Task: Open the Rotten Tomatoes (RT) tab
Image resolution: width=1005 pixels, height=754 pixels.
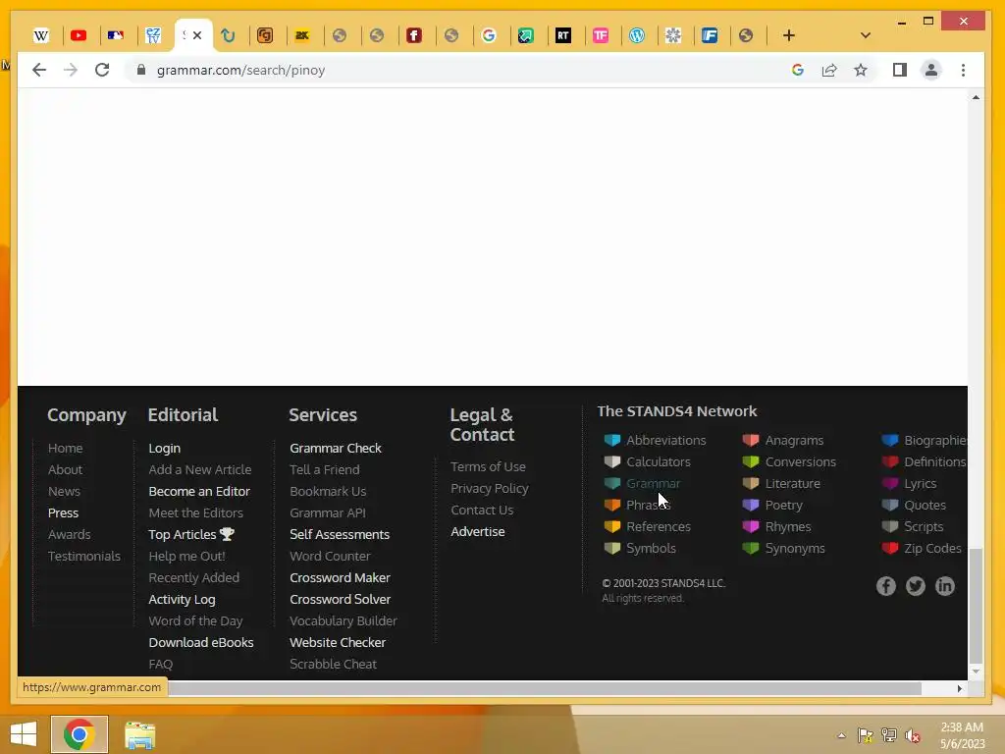Action: 562,36
